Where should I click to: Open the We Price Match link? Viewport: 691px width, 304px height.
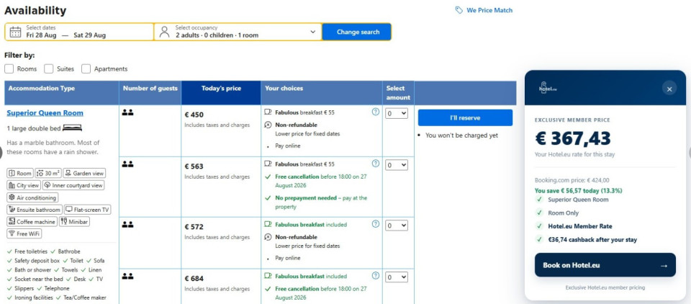point(489,10)
